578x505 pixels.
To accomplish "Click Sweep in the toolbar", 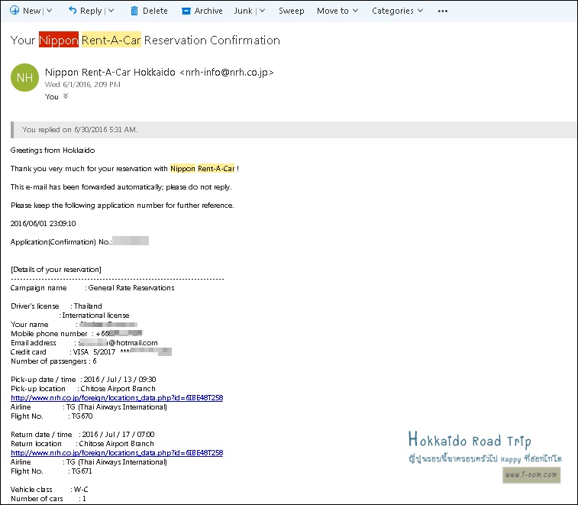I will point(291,11).
